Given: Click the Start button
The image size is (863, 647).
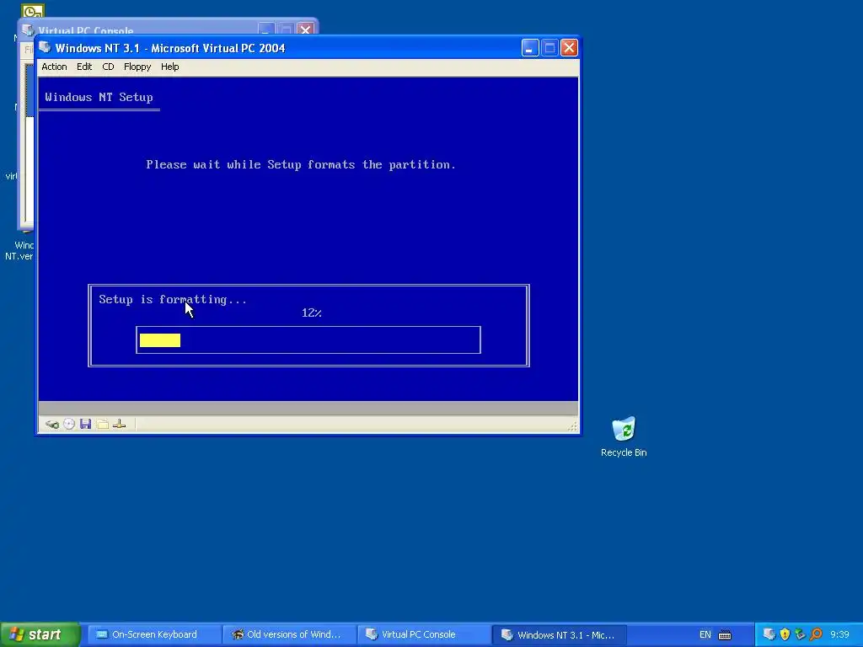Looking at the screenshot, I should coord(40,634).
